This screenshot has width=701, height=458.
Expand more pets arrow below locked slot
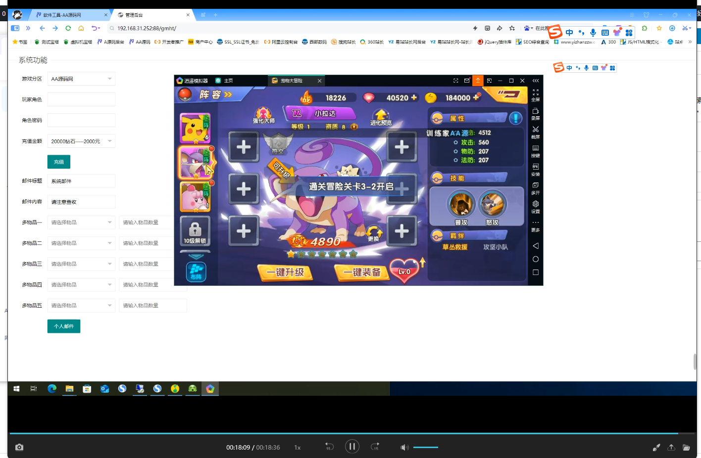196,256
